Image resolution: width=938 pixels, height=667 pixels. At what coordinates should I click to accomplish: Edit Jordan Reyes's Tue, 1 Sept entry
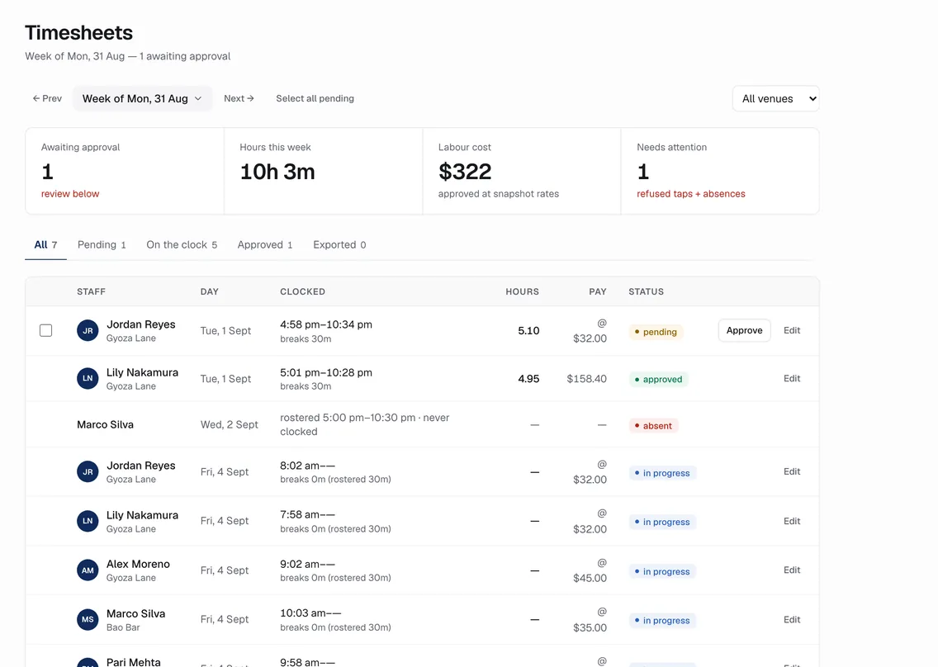click(791, 330)
